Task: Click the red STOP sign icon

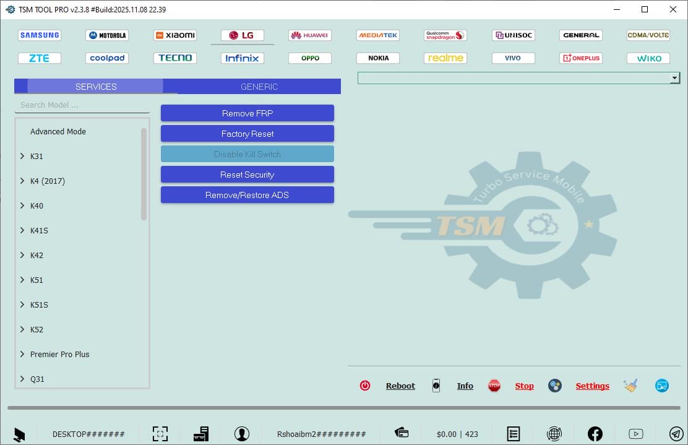Action: click(494, 385)
